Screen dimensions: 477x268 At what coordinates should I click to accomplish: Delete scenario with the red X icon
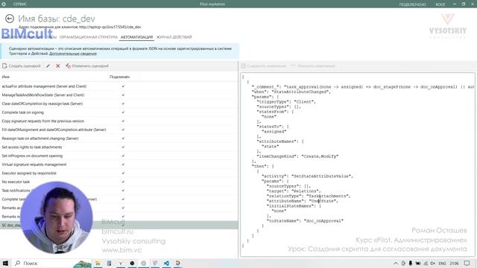[x=58, y=66]
